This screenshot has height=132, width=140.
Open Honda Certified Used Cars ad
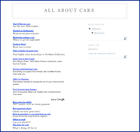pos(25,69)
